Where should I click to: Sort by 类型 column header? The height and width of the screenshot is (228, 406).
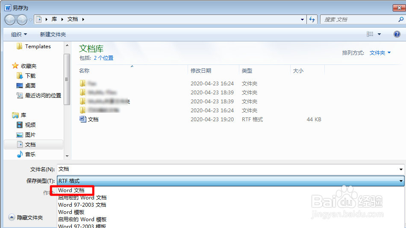(247, 70)
